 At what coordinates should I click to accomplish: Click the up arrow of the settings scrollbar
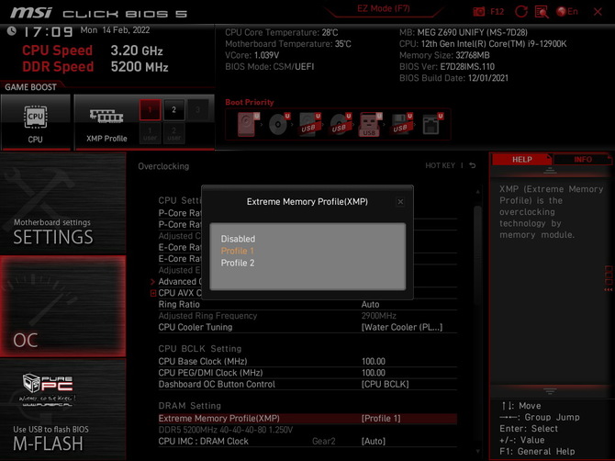(477, 192)
